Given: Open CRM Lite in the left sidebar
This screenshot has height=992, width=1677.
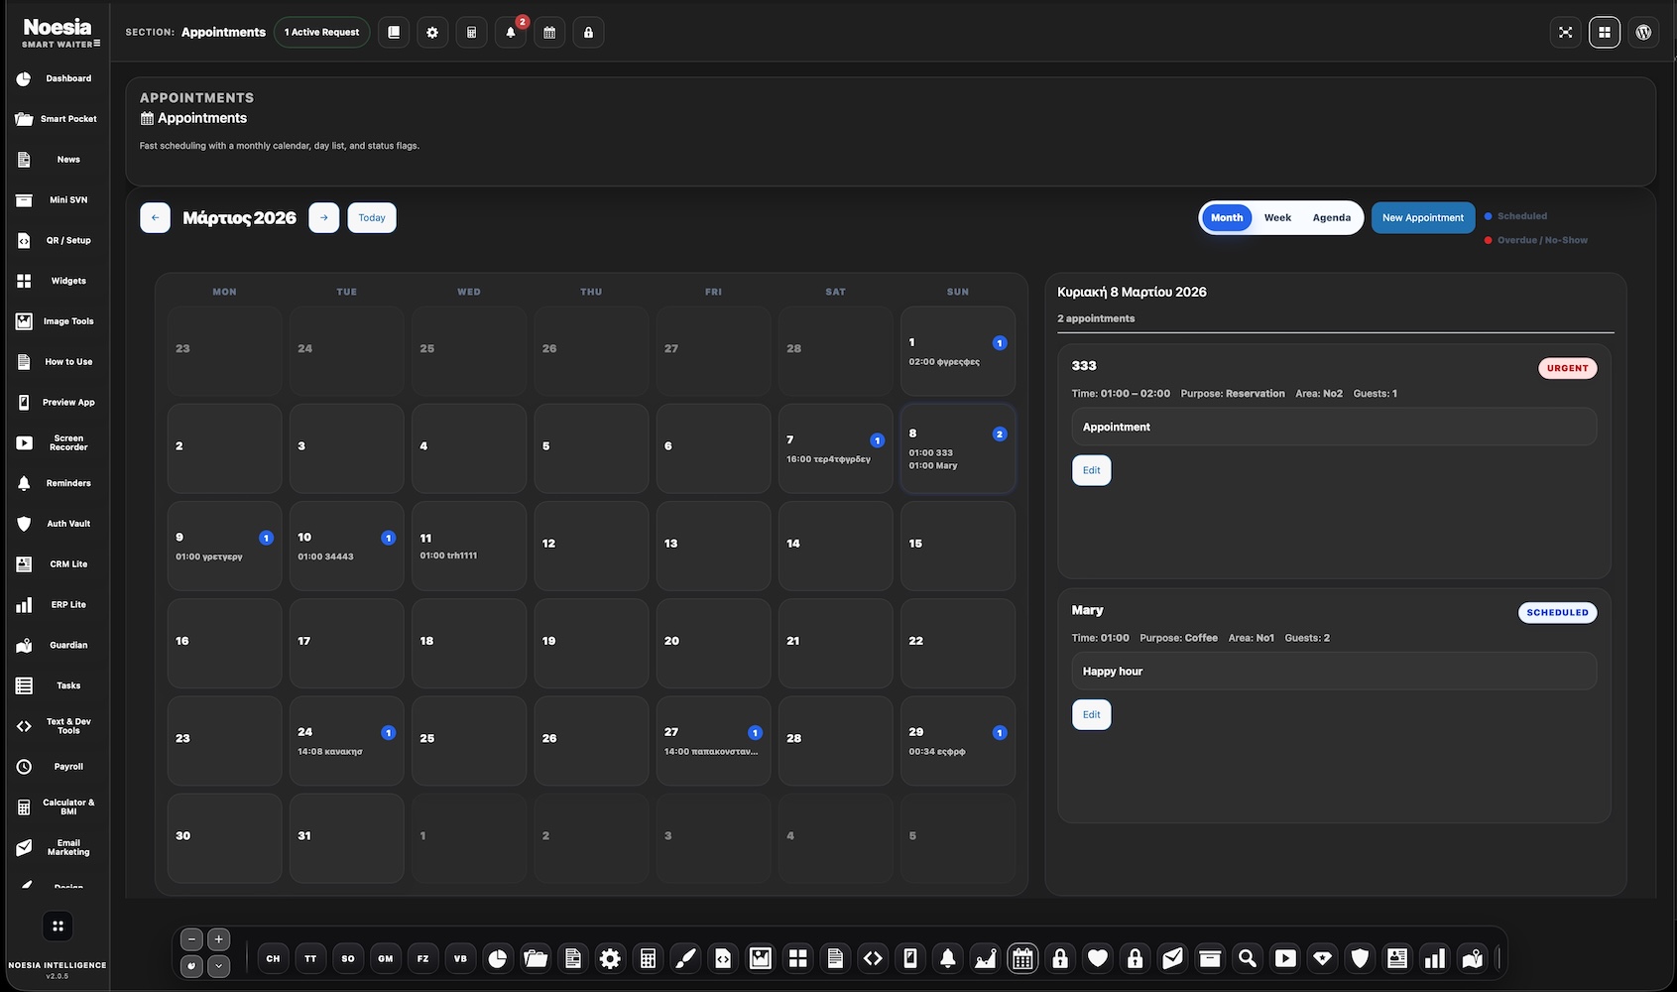Looking at the screenshot, I should (x=56, y=564).
